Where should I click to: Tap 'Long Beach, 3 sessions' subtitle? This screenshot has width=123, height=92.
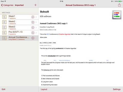coord(16,39)
